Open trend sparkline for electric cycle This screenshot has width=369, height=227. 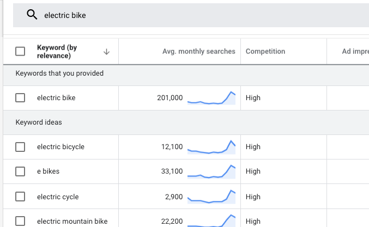coord(211,197)
